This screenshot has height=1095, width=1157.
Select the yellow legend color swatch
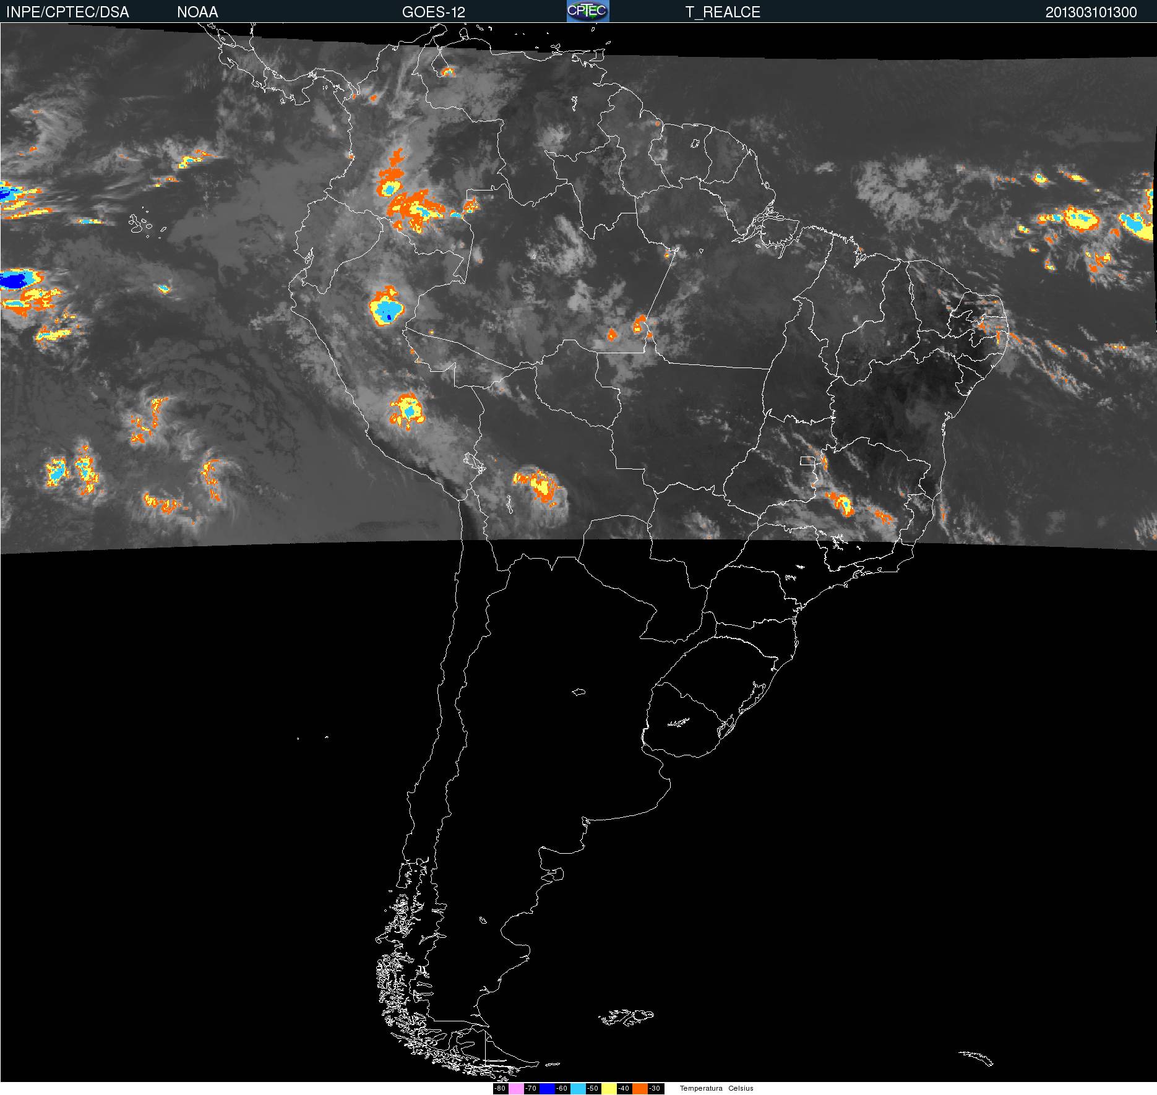(x=609, y=1089)
